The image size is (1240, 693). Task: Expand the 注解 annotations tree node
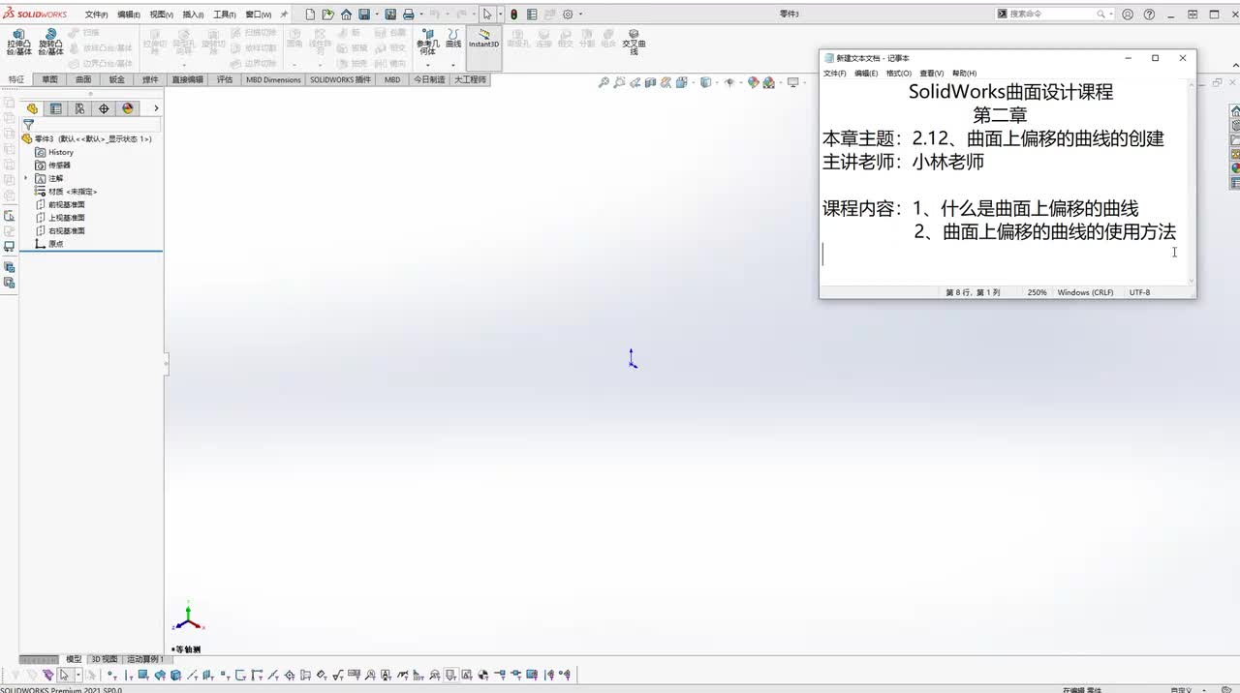tap(26, 178)
